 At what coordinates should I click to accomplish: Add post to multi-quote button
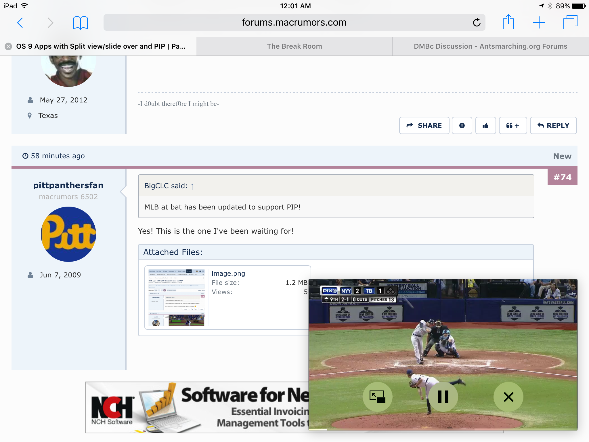click(513, 125)
